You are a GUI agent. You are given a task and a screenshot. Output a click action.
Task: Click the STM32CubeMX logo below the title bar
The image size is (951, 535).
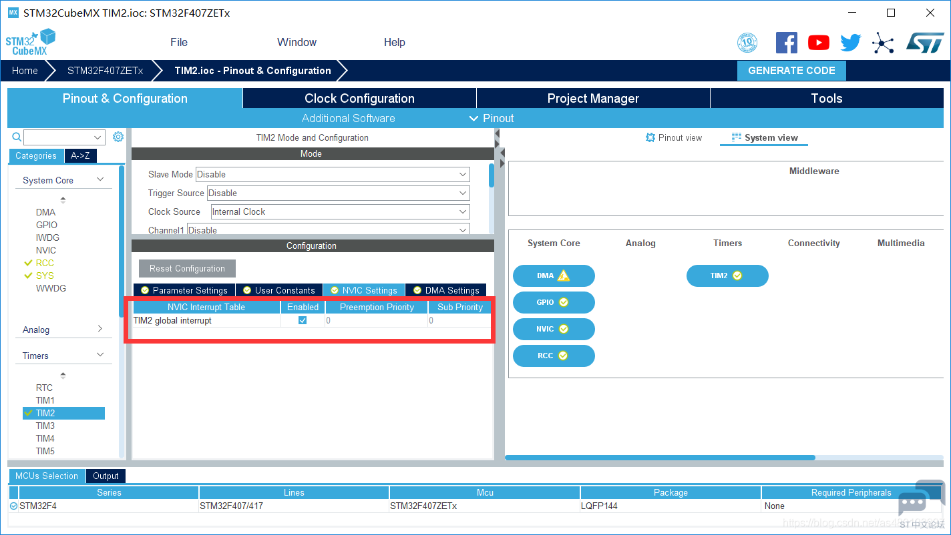pos(31,42)
